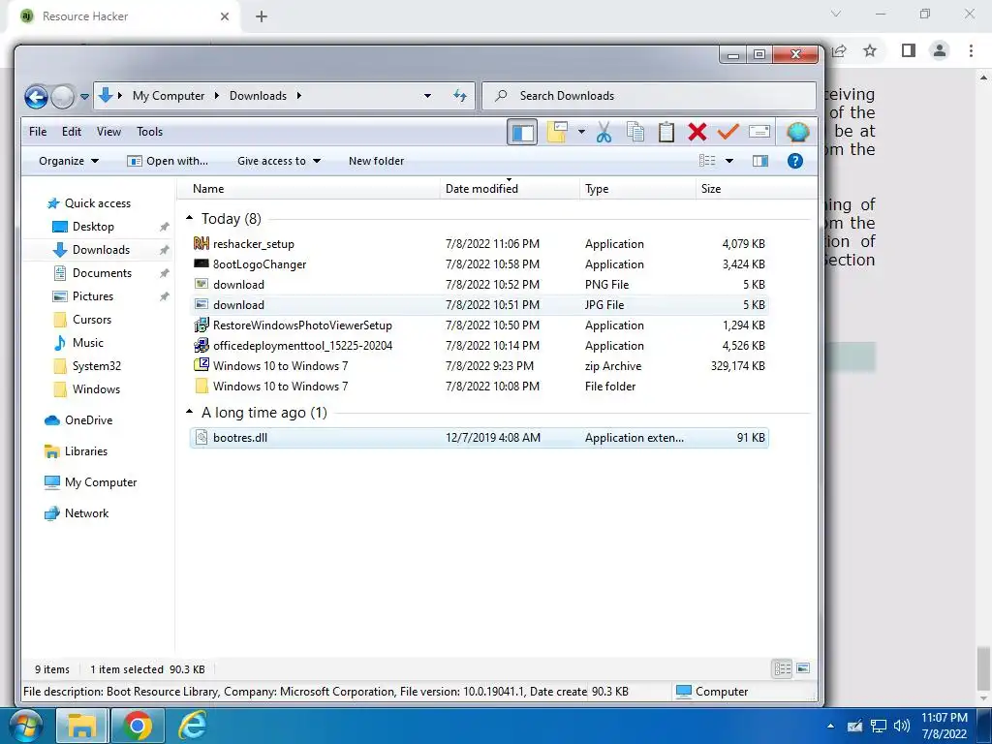Click the Copy icon in toolbar
The height and width of the screenshot is (744, 992).
tap(635, 132)
